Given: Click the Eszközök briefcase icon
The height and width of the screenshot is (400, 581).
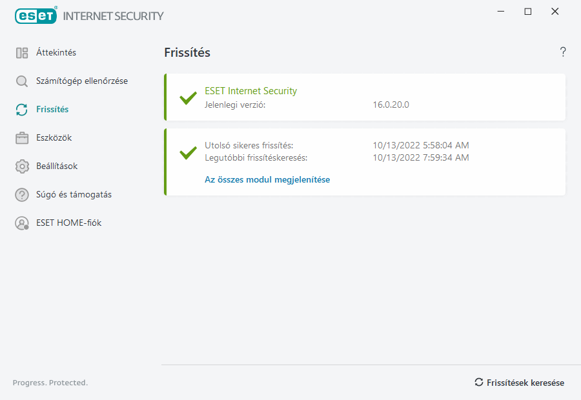Looking at the screenshot, I should 22,138.
